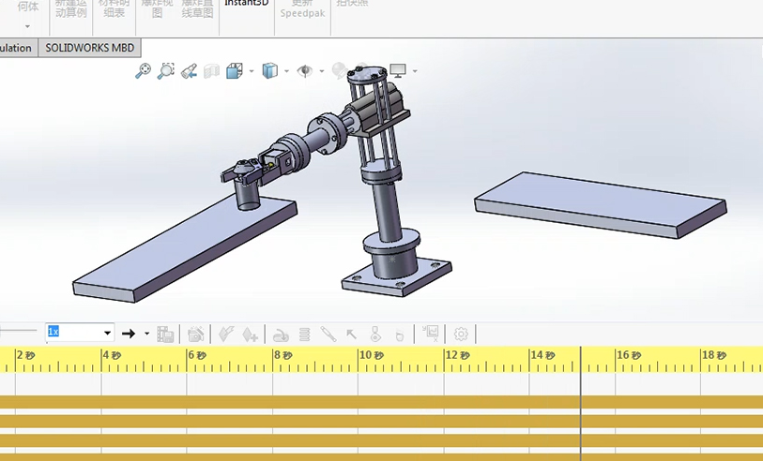Click the View Settings monitor icon
The width and height of the screenshot is (763, 461).
pyautogui.click(x=398, y=71)
